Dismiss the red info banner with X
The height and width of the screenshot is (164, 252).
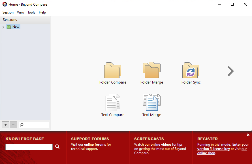click(248, 135)
